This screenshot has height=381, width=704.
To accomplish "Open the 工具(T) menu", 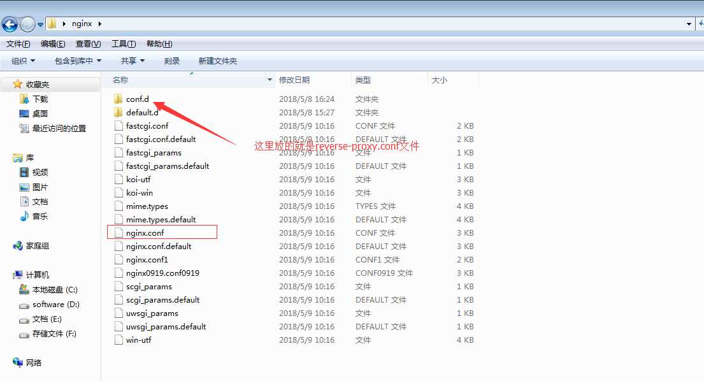I will [x=124, y=43].
